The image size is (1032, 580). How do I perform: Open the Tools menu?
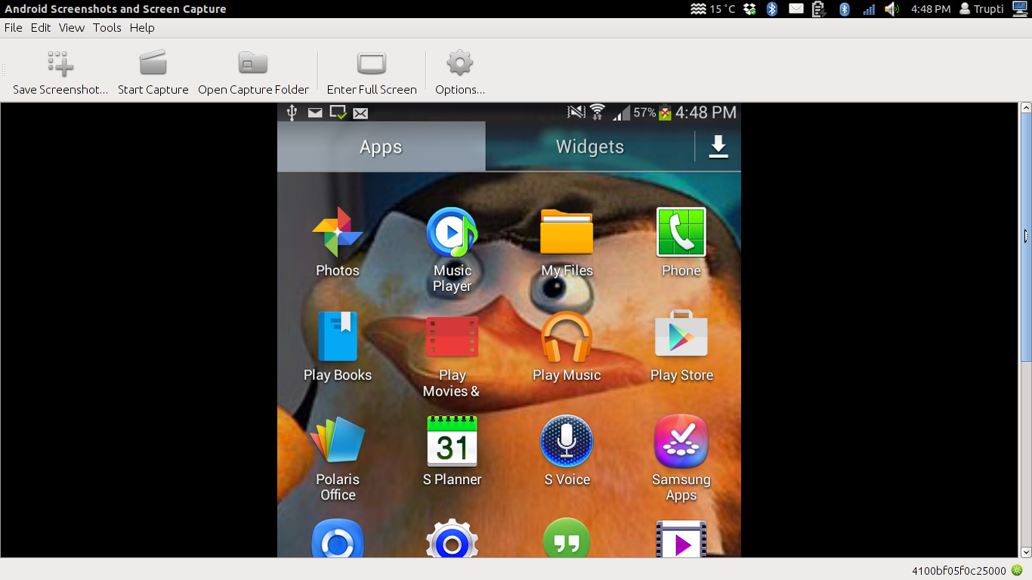click(107, 27)
